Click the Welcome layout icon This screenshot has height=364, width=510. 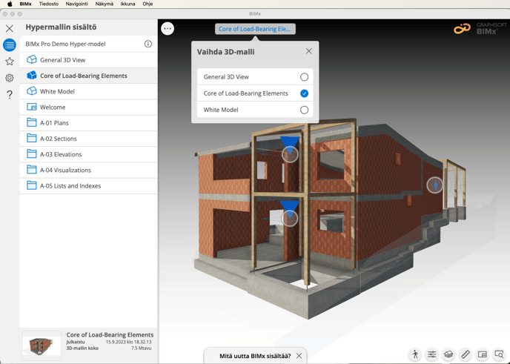(32, 107)
